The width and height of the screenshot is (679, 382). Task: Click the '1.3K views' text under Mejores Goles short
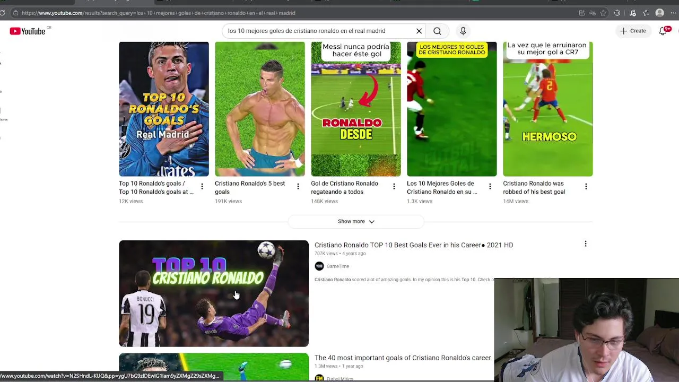click(420, 202)
